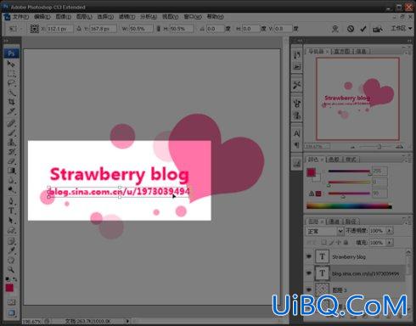Open the 不透明度 opacity slider arrow

pyautogui.click(x=390, y=231)
